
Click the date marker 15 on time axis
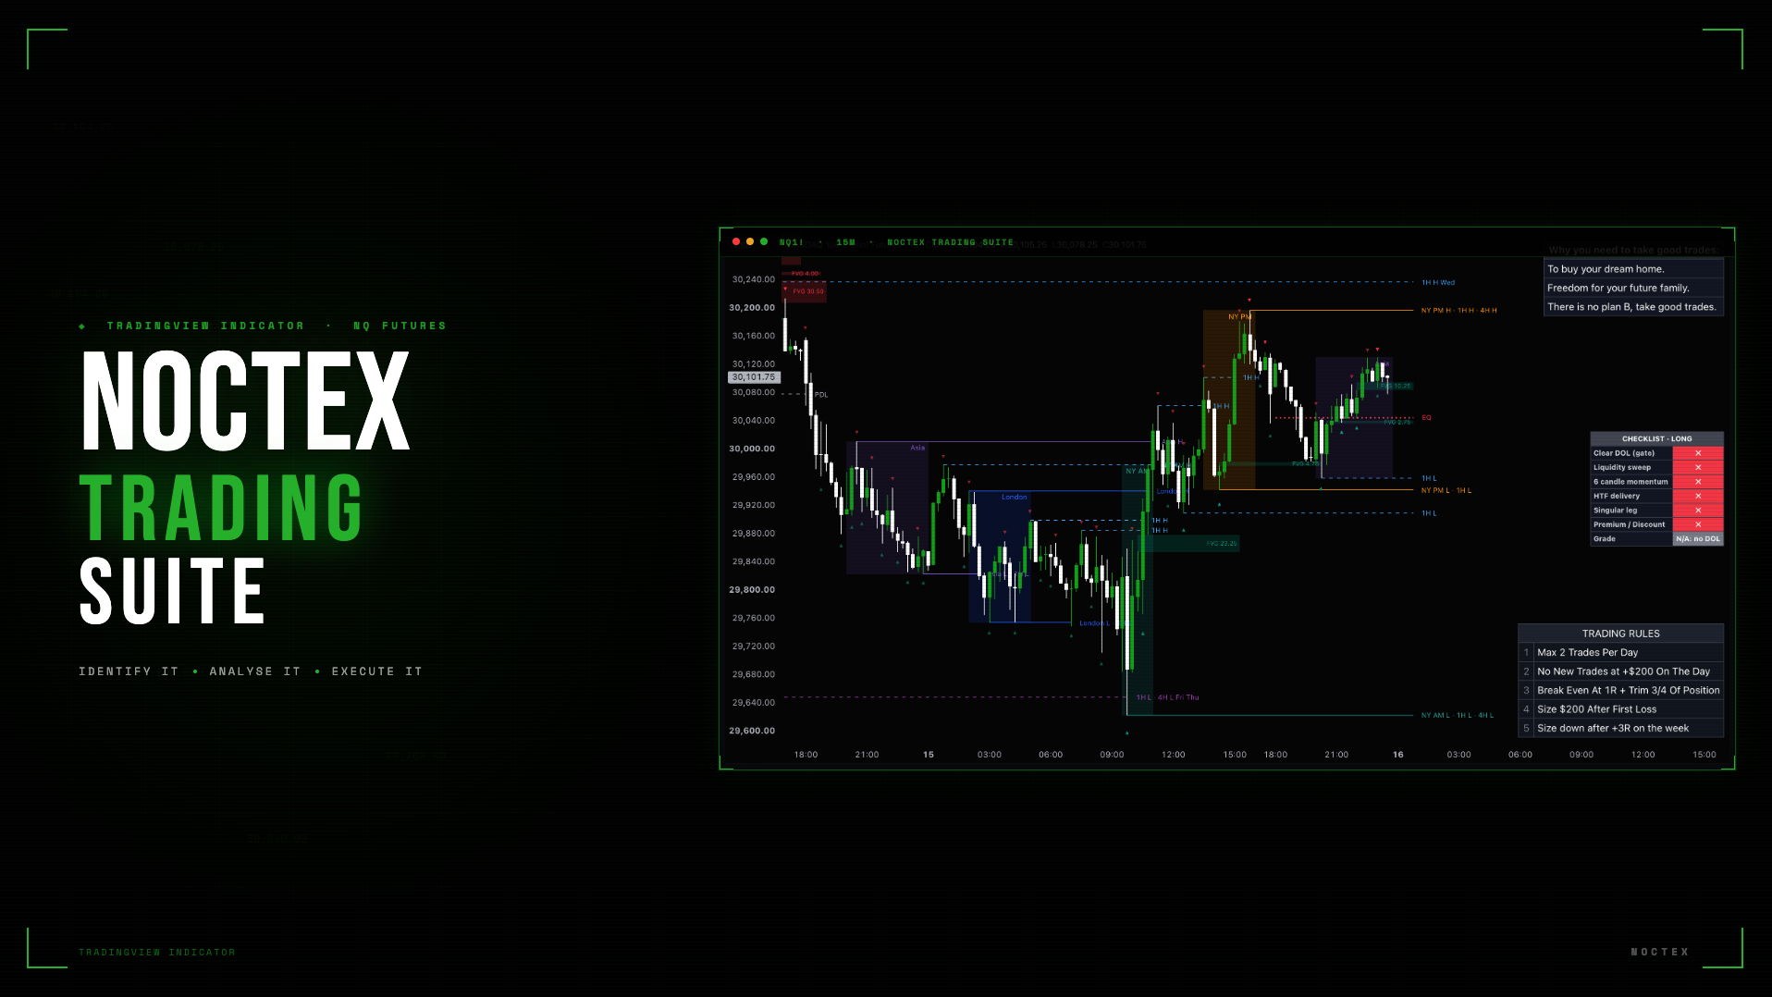point(929,755)
